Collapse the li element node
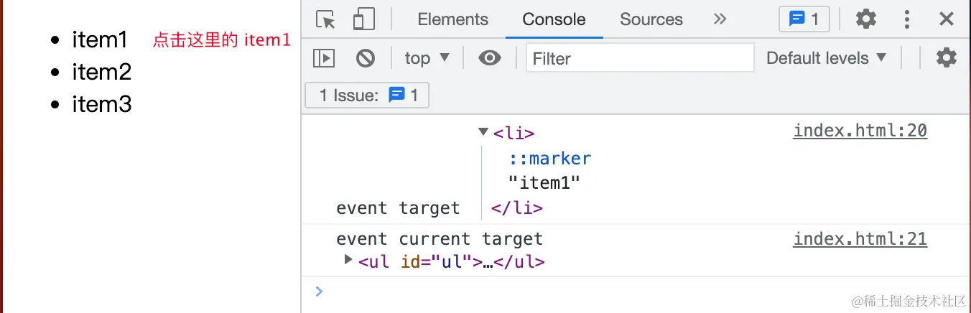Screen dimensions: 971x313 [483, 133]
